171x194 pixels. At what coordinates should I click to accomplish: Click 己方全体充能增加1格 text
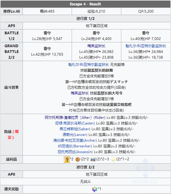pyautogui.click(x=97, y=99)
